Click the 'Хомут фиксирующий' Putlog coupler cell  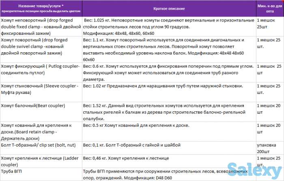(x=41, y=69)
